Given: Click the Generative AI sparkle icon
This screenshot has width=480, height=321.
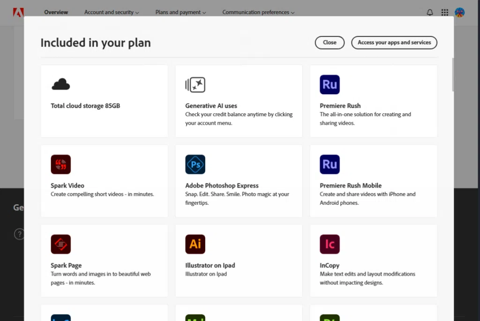Looking at the screenshot, I should pos(195,85).
